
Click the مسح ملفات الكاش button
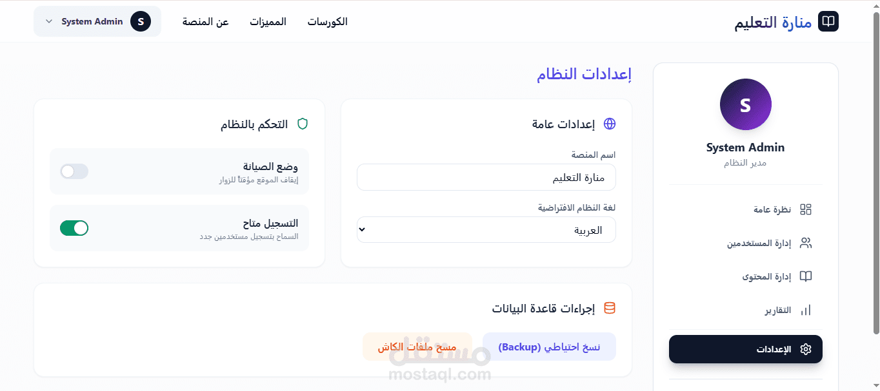click(x=417, y=347)
